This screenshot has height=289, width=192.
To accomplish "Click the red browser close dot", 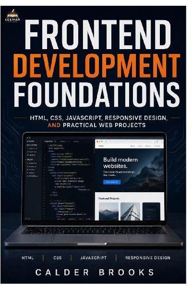I will [x=97, y=141].
